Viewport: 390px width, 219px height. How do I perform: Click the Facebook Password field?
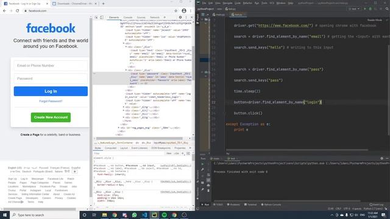(x=51, y=78)
